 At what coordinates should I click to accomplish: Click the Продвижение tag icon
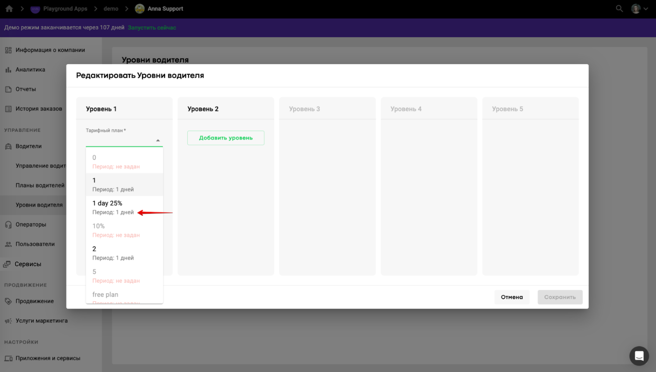(x=8, y=301)
